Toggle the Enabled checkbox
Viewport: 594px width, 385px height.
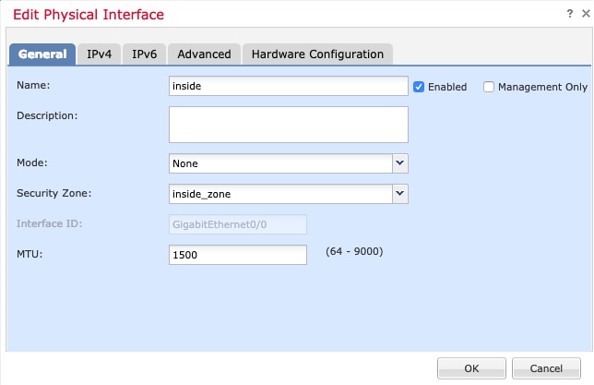tap(419, 87)
